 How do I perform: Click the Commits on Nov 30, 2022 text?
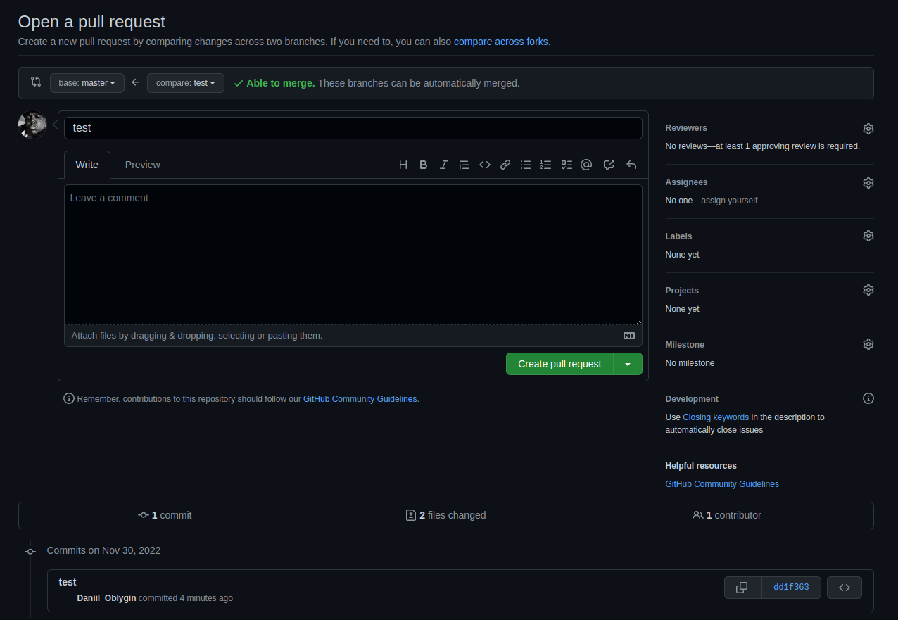point(103,550)
